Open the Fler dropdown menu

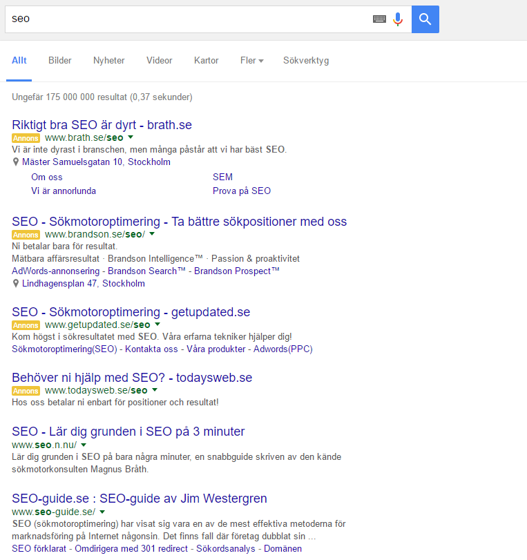(x=251, y=61)
